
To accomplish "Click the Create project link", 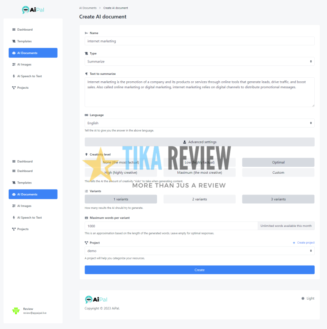I will (x=304, y=242).
